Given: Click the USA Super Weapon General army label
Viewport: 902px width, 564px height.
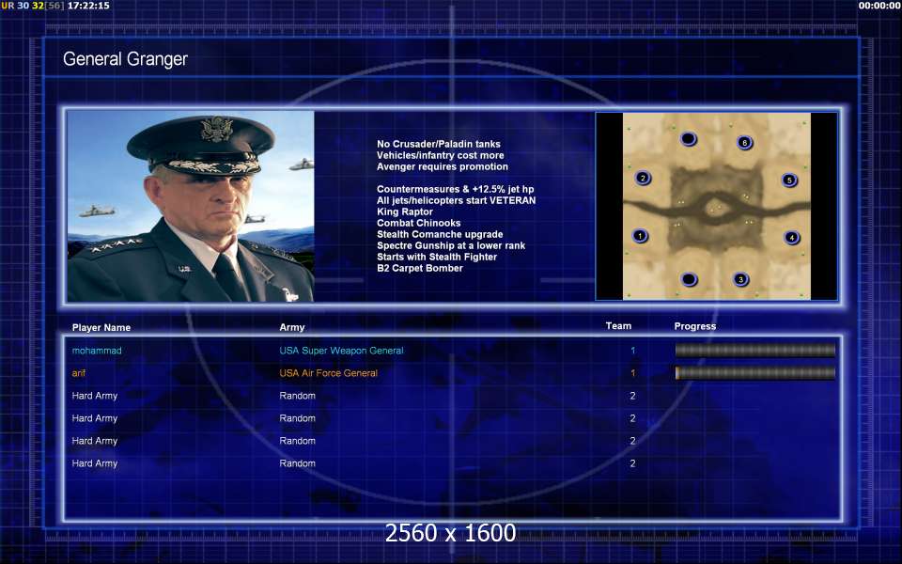Looking at the screenshot, I should pos(341,351).
